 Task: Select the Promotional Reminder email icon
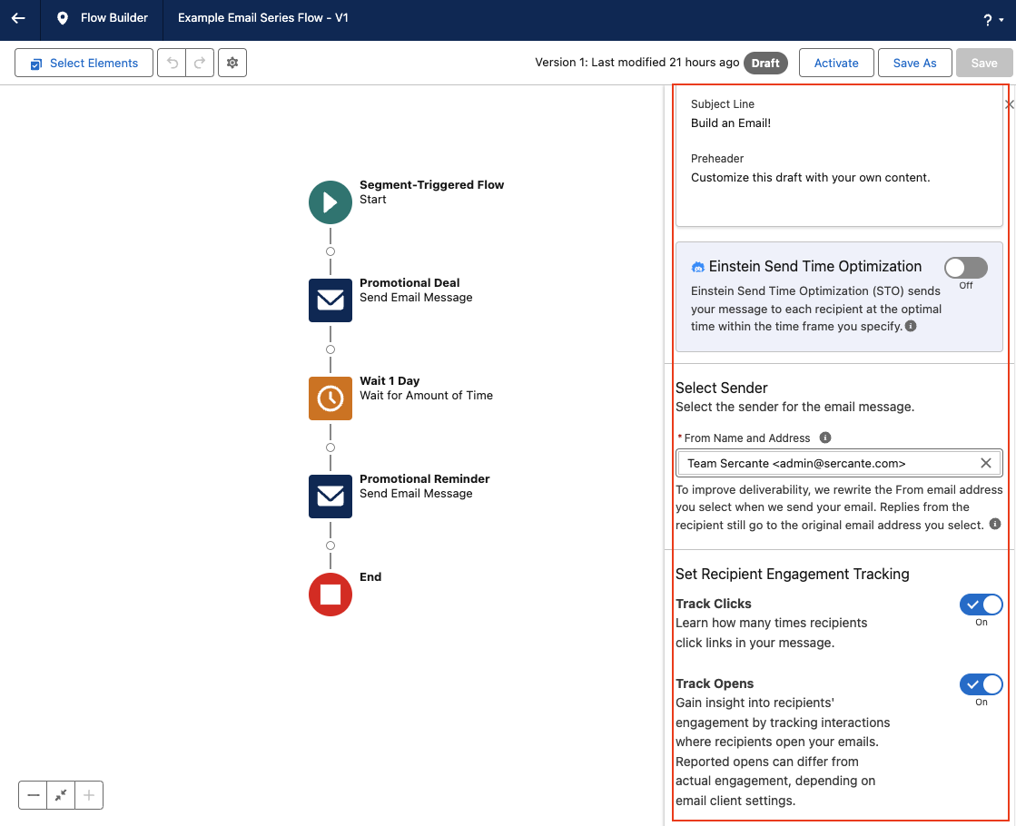coord(330,497)
